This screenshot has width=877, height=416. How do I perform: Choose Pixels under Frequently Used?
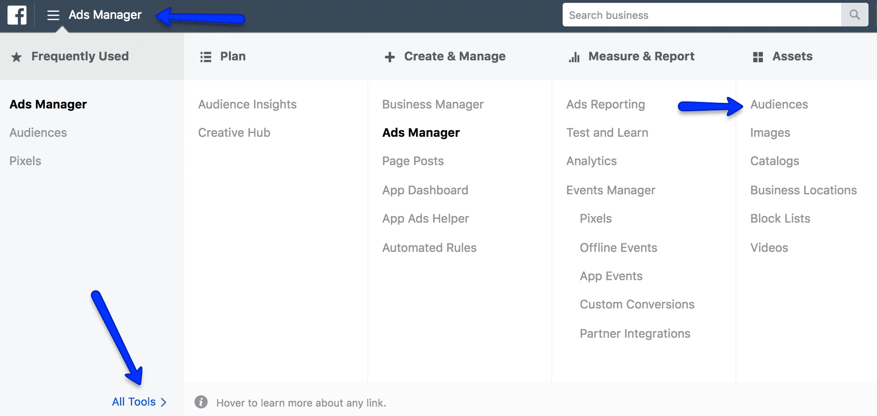[x=25, y=161]
